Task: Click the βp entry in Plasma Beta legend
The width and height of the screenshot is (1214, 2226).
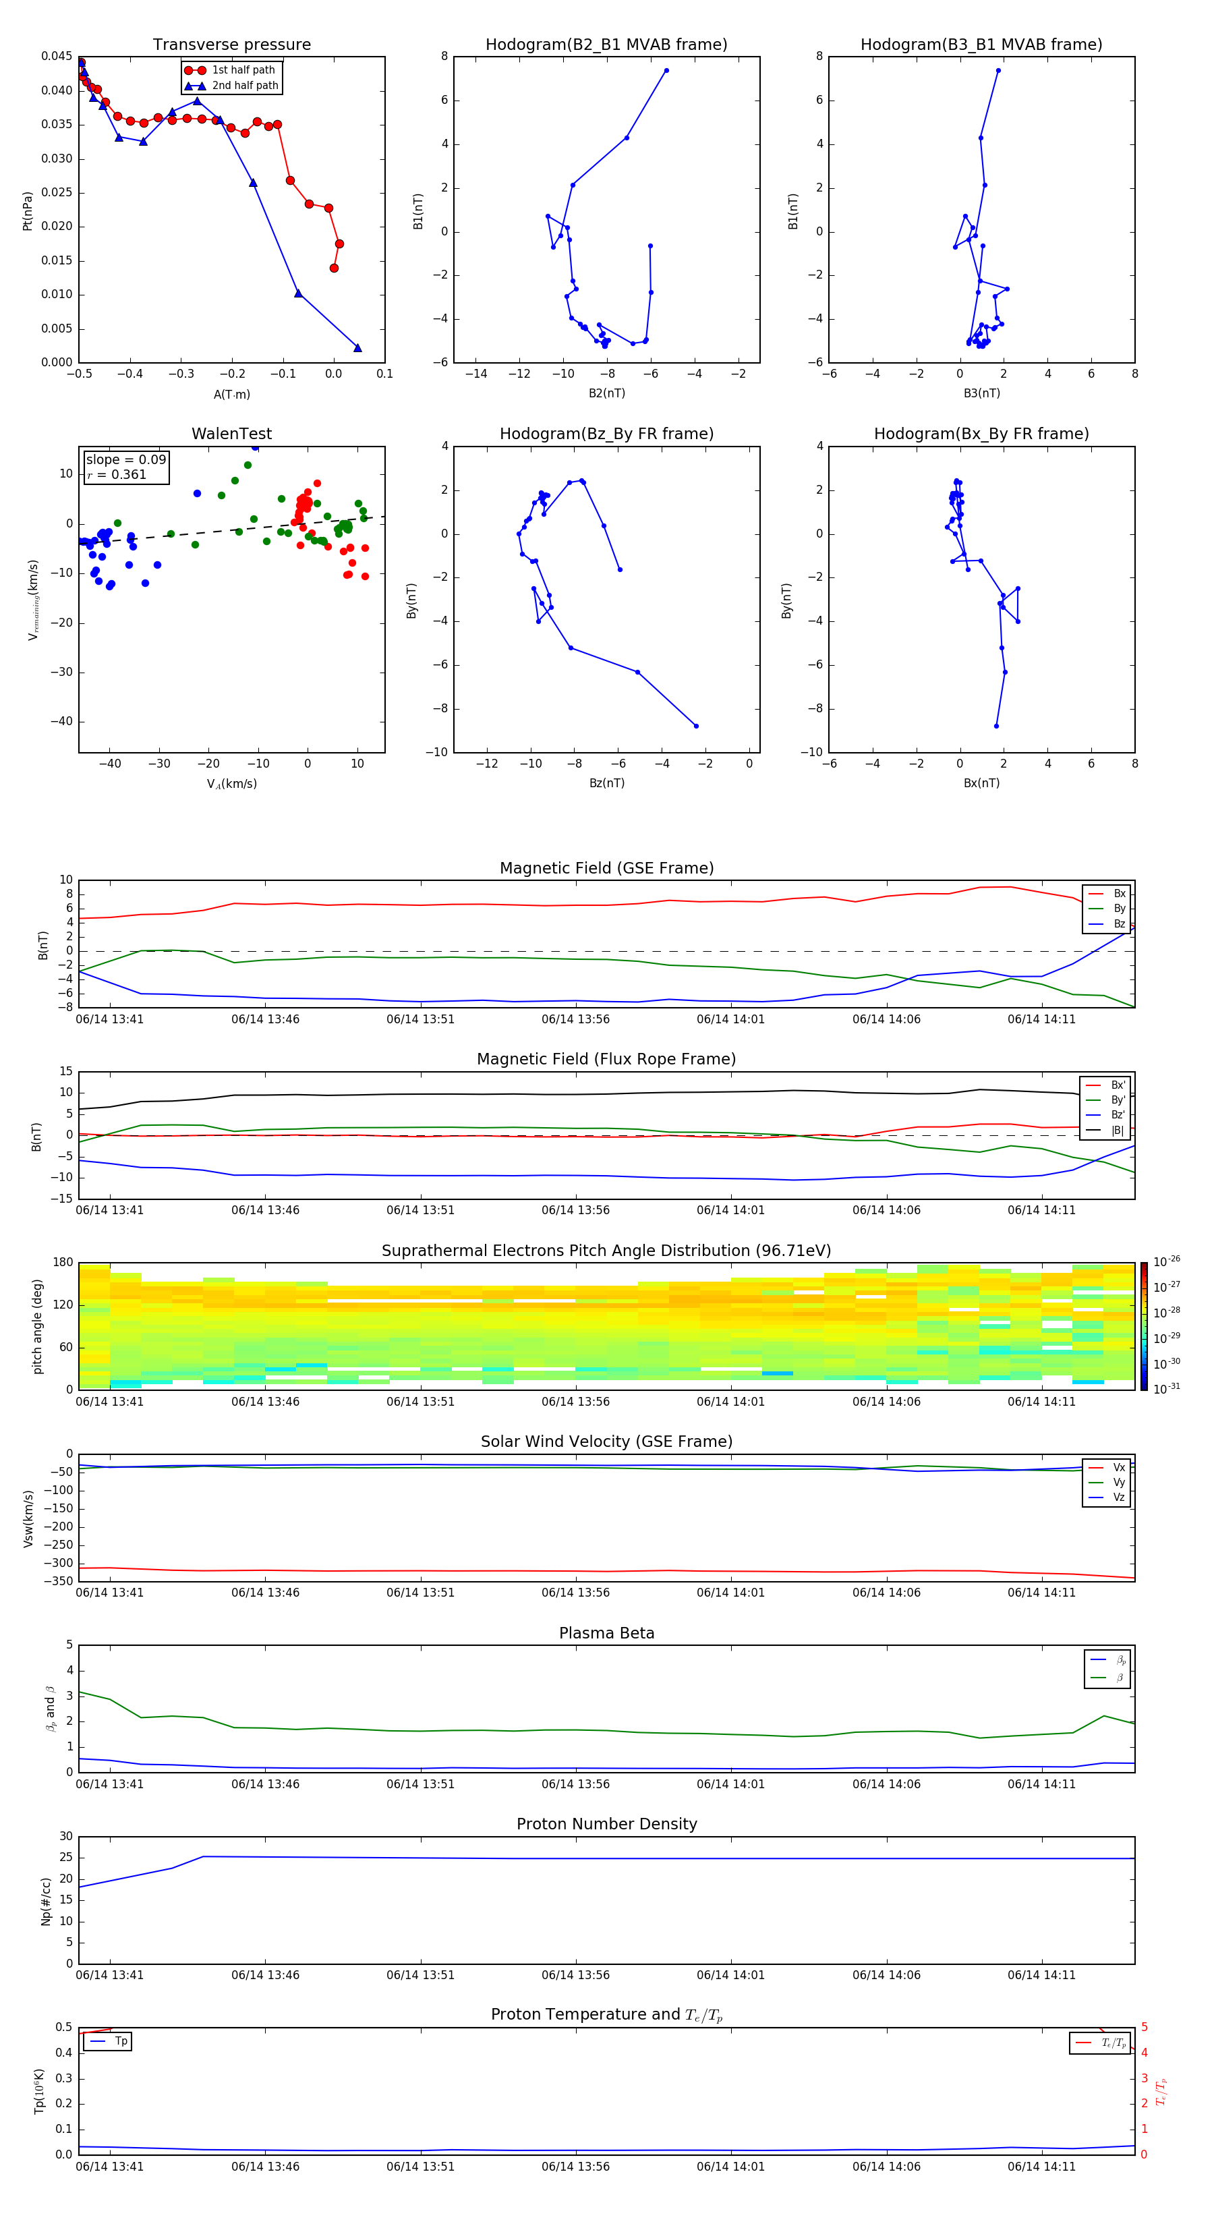Action: (x=1107, y=1659)
